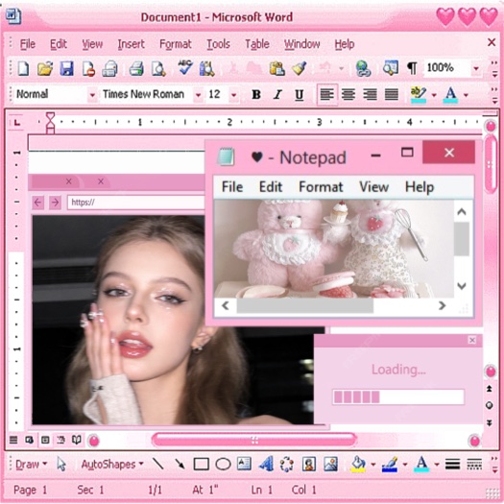Expand the fill color dropdown arrow
504x504 pixels.
pyautogui.click(x=373, y=464)
